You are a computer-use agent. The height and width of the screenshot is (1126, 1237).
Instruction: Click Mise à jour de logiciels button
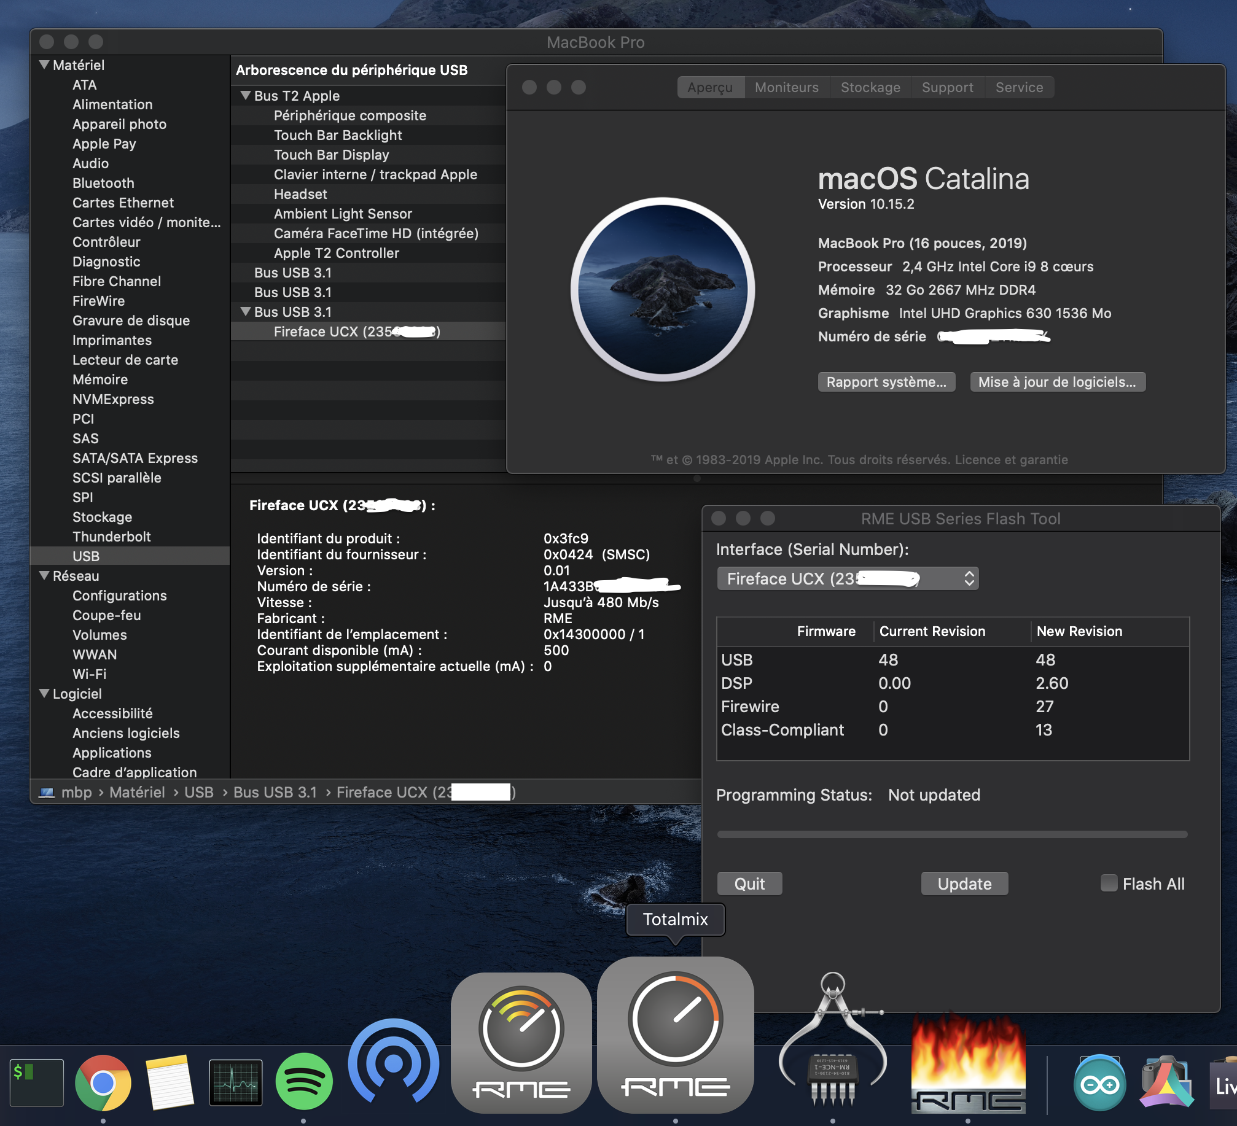[1057, 382]
